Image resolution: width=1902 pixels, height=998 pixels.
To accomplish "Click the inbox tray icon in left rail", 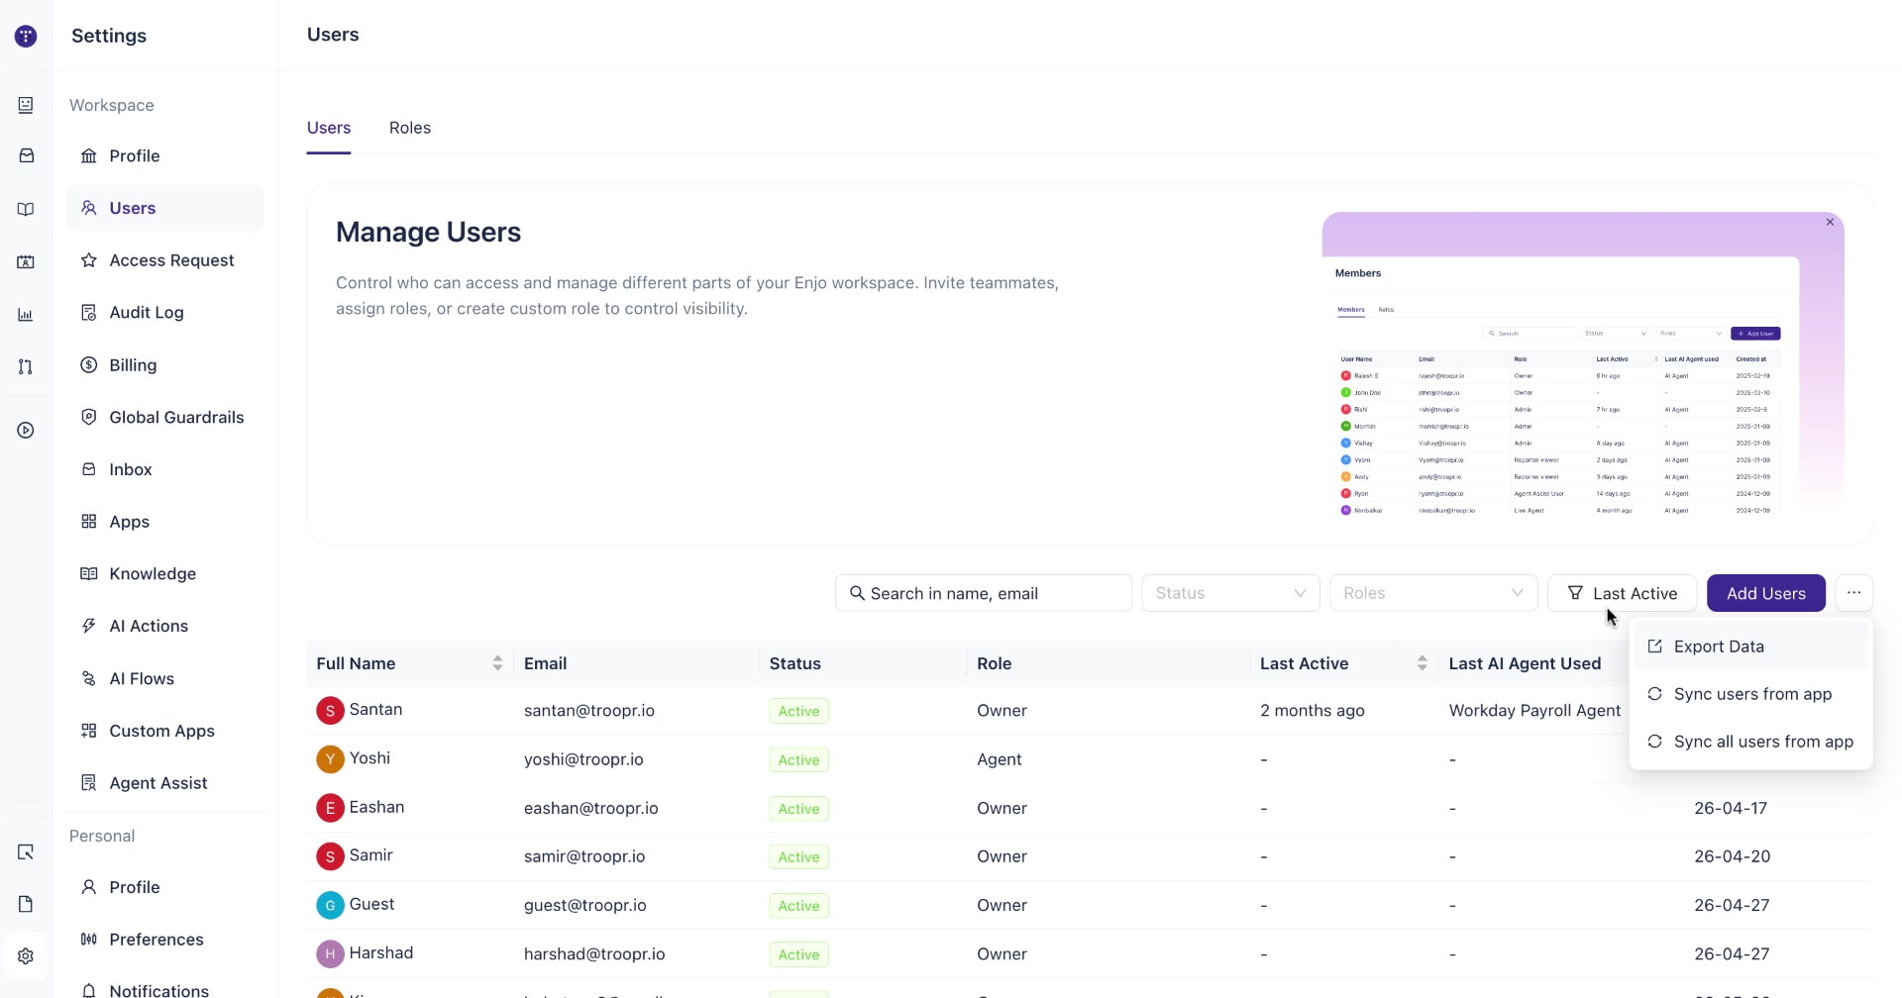I will 26,155.
